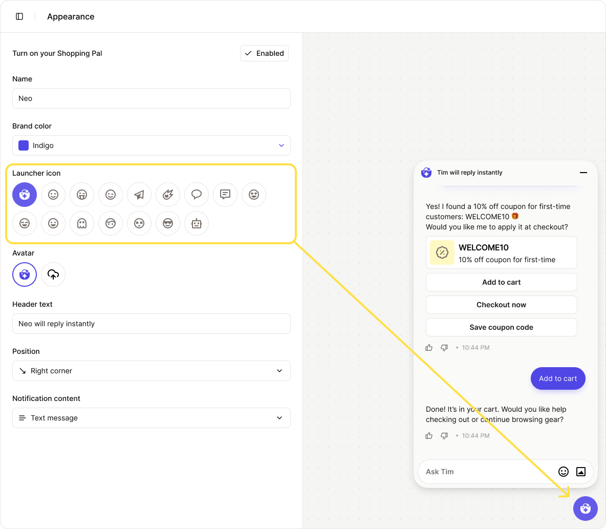Select the laughing squint-eyes face launcher icon
The width and height of the screenshot is (606, 529).
25,223
